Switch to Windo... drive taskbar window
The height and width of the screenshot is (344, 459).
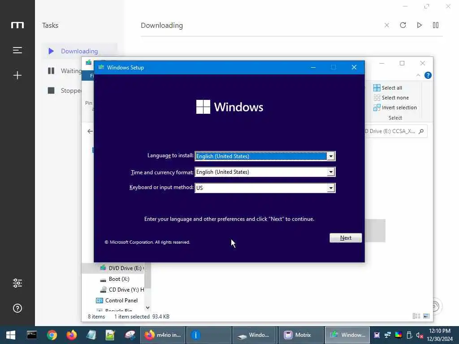tap(255, 335)
